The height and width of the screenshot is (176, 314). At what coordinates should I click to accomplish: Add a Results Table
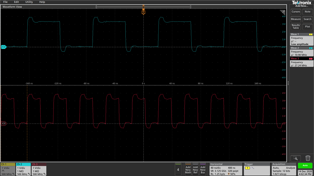tap(296, 26)
